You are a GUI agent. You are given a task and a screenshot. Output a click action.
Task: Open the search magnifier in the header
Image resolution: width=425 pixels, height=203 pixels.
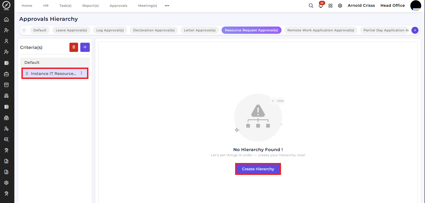tap(311, 6)
